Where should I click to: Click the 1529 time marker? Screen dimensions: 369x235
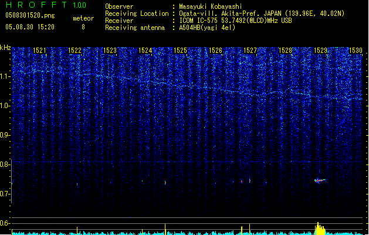click(x=320, y=51)
